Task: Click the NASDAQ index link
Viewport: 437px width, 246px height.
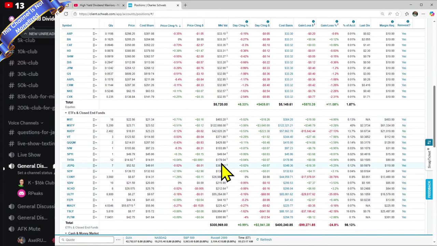Action: (160, 238)
